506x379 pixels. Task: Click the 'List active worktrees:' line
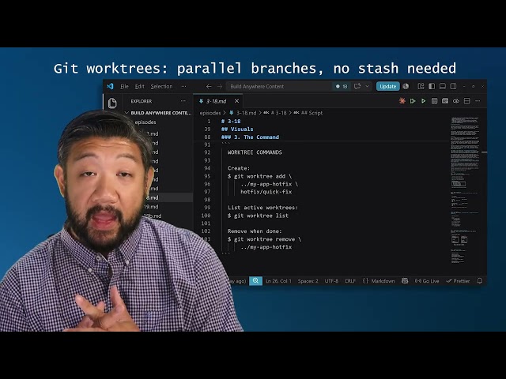point(262,208)
